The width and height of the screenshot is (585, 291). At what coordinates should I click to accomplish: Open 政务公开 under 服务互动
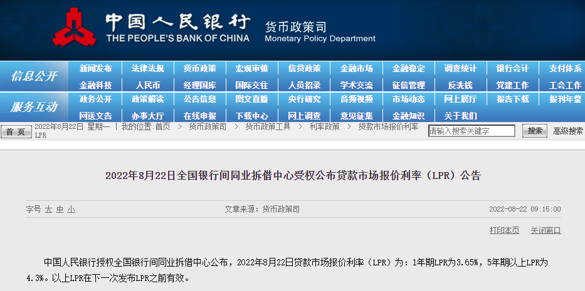(x=95, y=99)
